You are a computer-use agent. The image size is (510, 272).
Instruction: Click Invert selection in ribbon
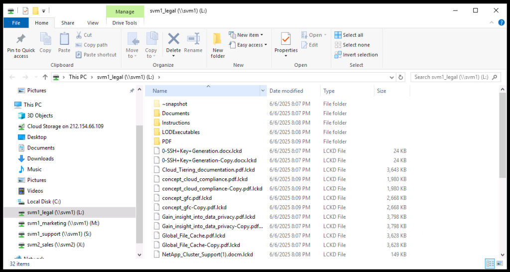356,55
